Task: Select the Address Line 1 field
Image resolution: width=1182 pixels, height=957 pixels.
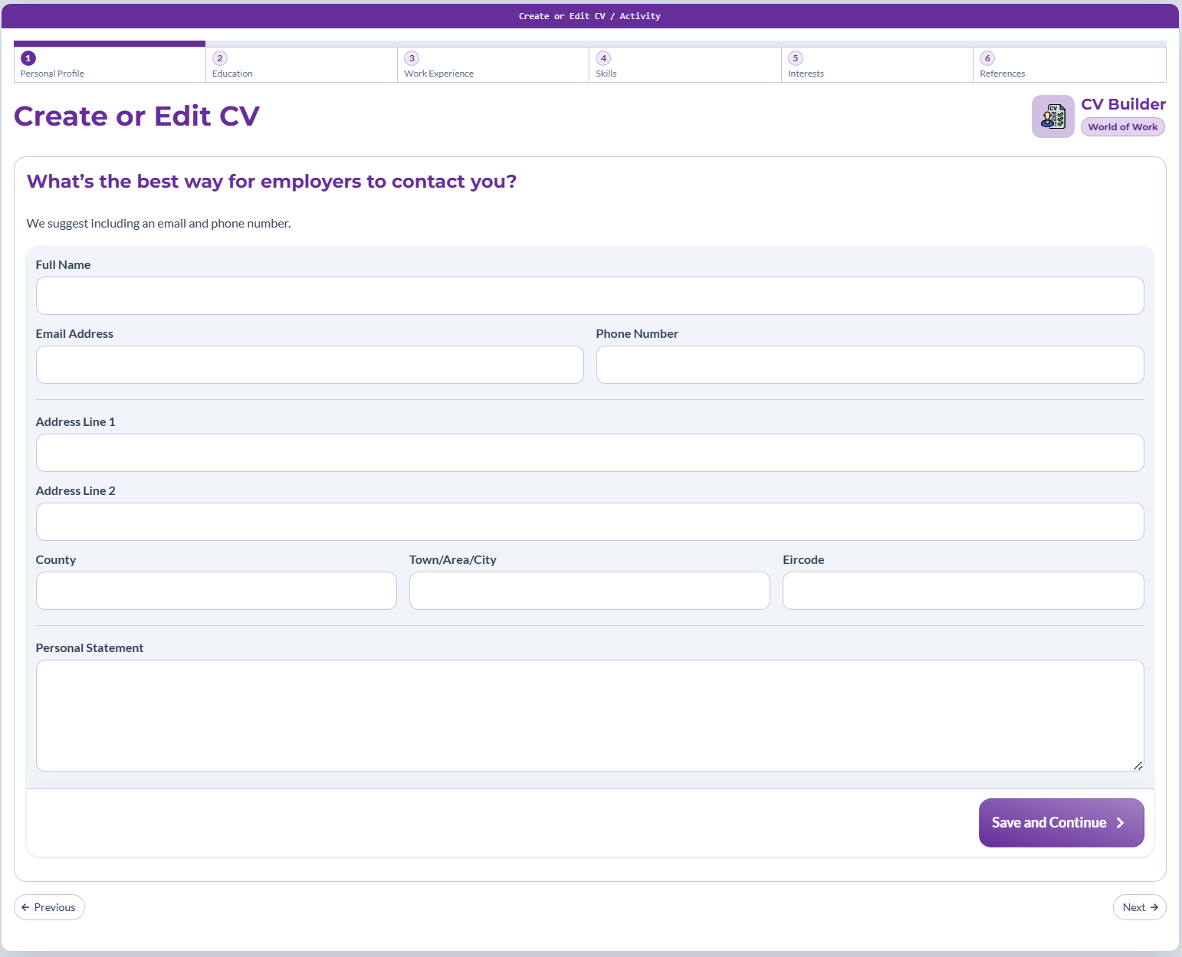Action: 589,453
